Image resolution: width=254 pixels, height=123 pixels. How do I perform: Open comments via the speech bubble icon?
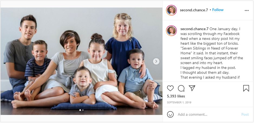point(181,88)
